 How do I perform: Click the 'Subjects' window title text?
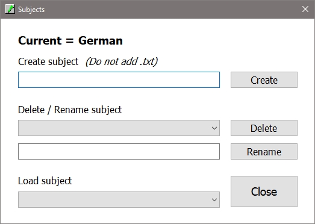[31, 10]
